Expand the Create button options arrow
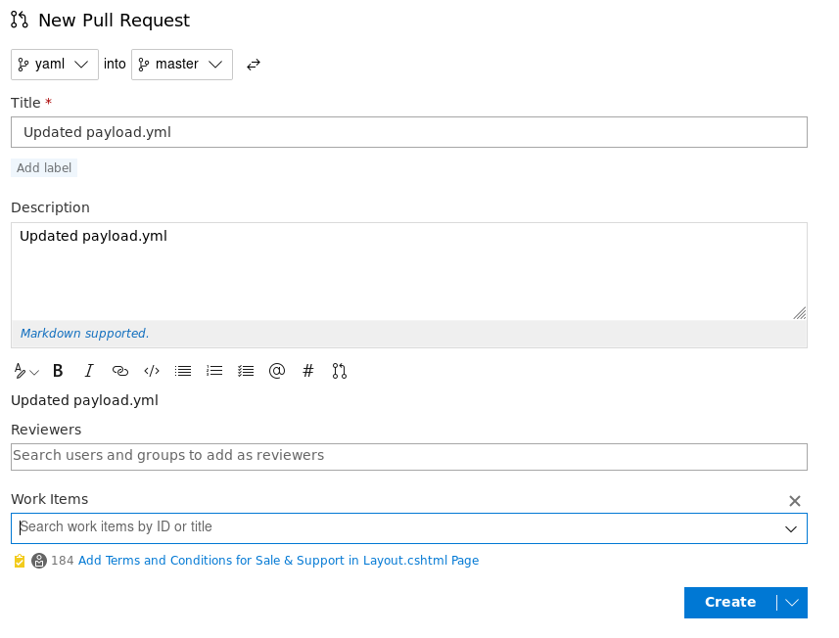The width and height of the screenshot is (839, 638). (x=793, y=603)
